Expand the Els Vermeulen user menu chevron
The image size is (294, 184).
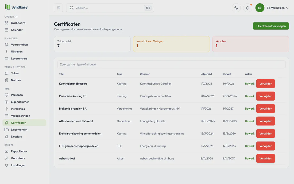tap(287, 8)
